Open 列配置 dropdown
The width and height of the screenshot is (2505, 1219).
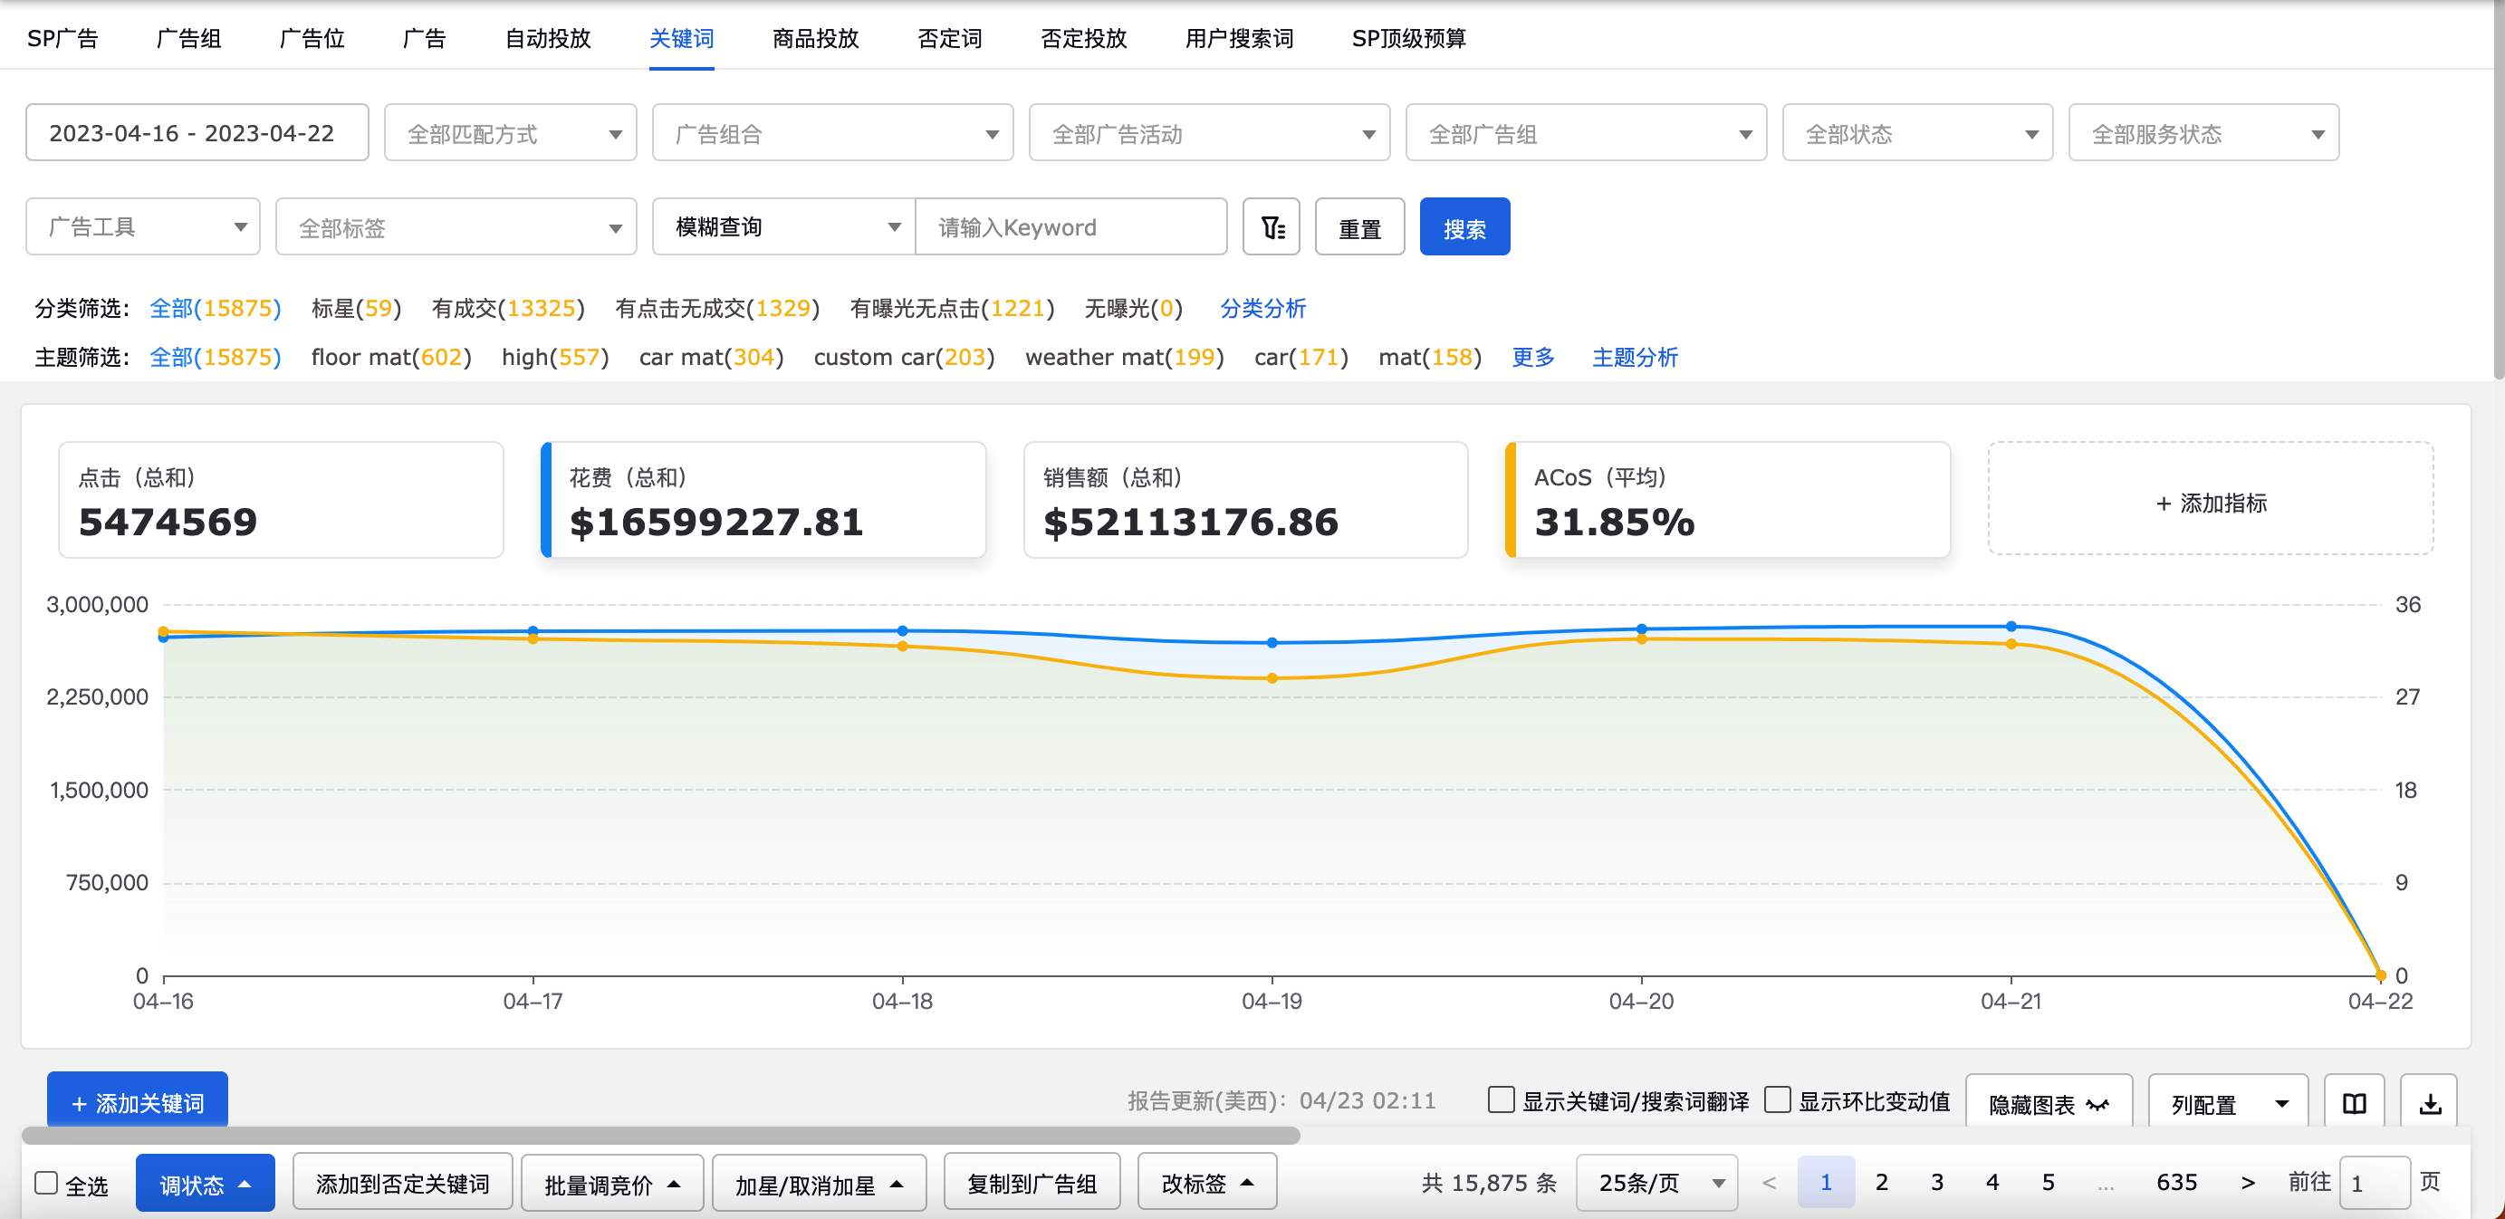point(2228,1103)
